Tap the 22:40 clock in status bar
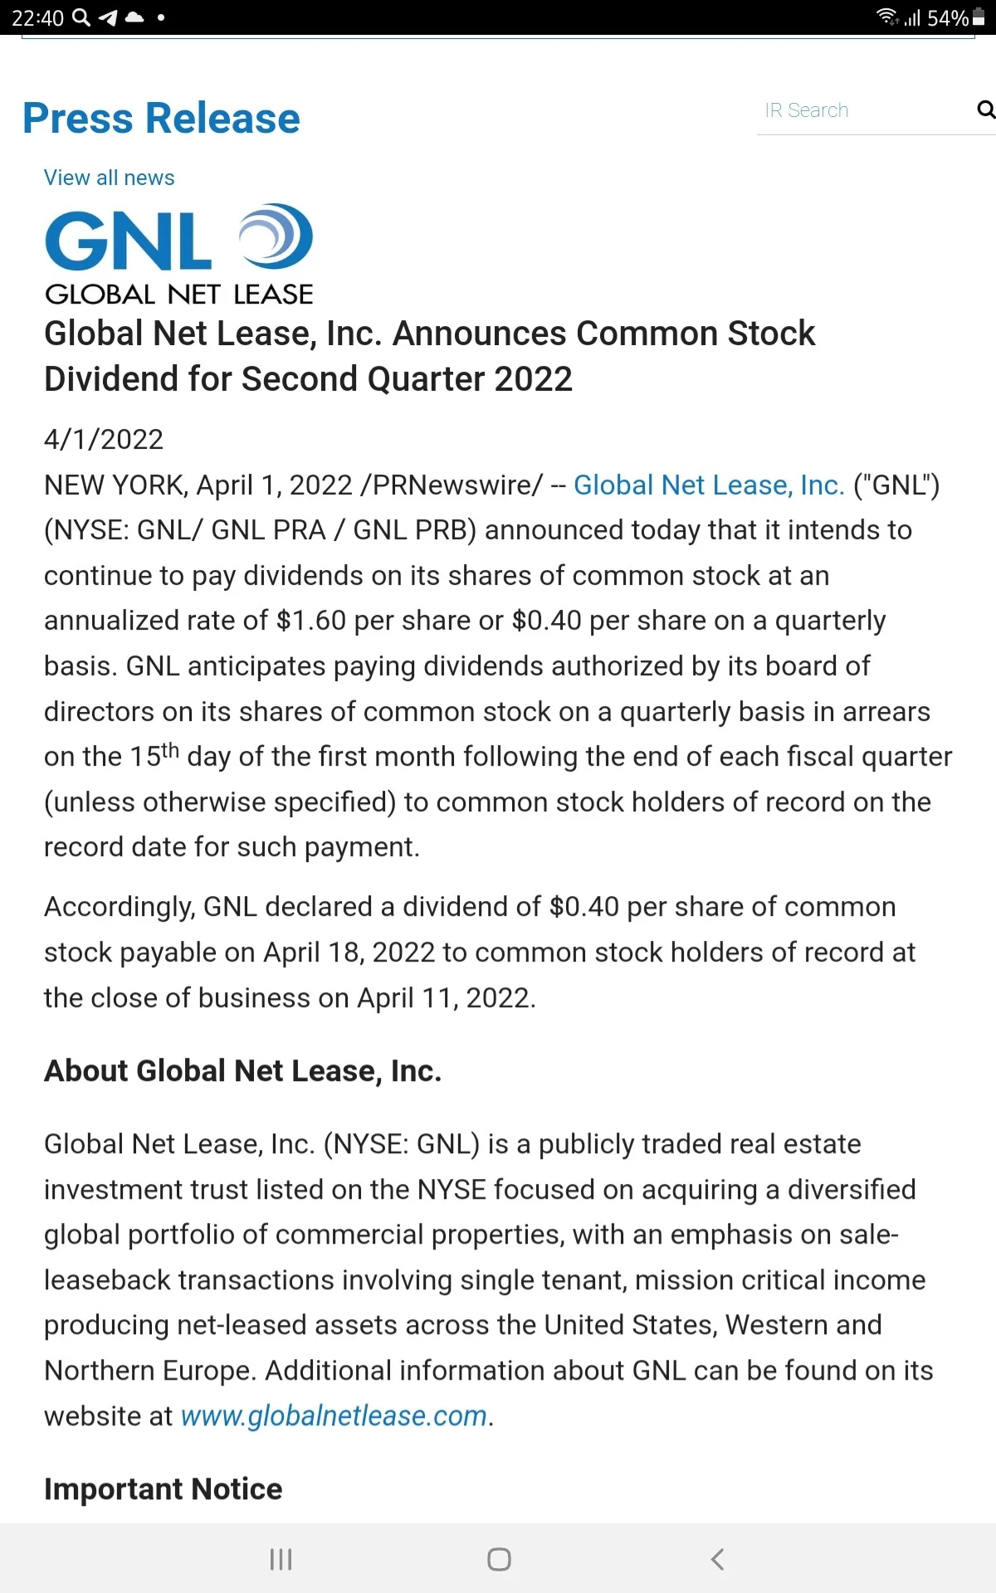 pyautogui.click(x=37, y=17)
